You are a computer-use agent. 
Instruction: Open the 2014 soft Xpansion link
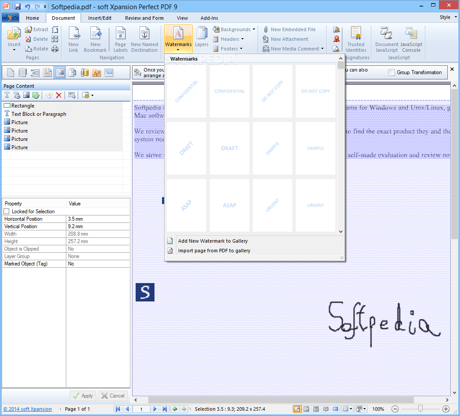point(28,409)
